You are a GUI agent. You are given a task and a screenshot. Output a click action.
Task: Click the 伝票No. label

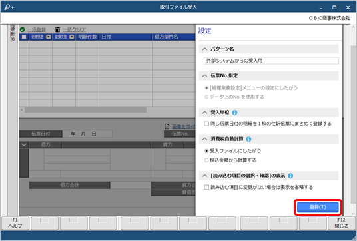180,134
